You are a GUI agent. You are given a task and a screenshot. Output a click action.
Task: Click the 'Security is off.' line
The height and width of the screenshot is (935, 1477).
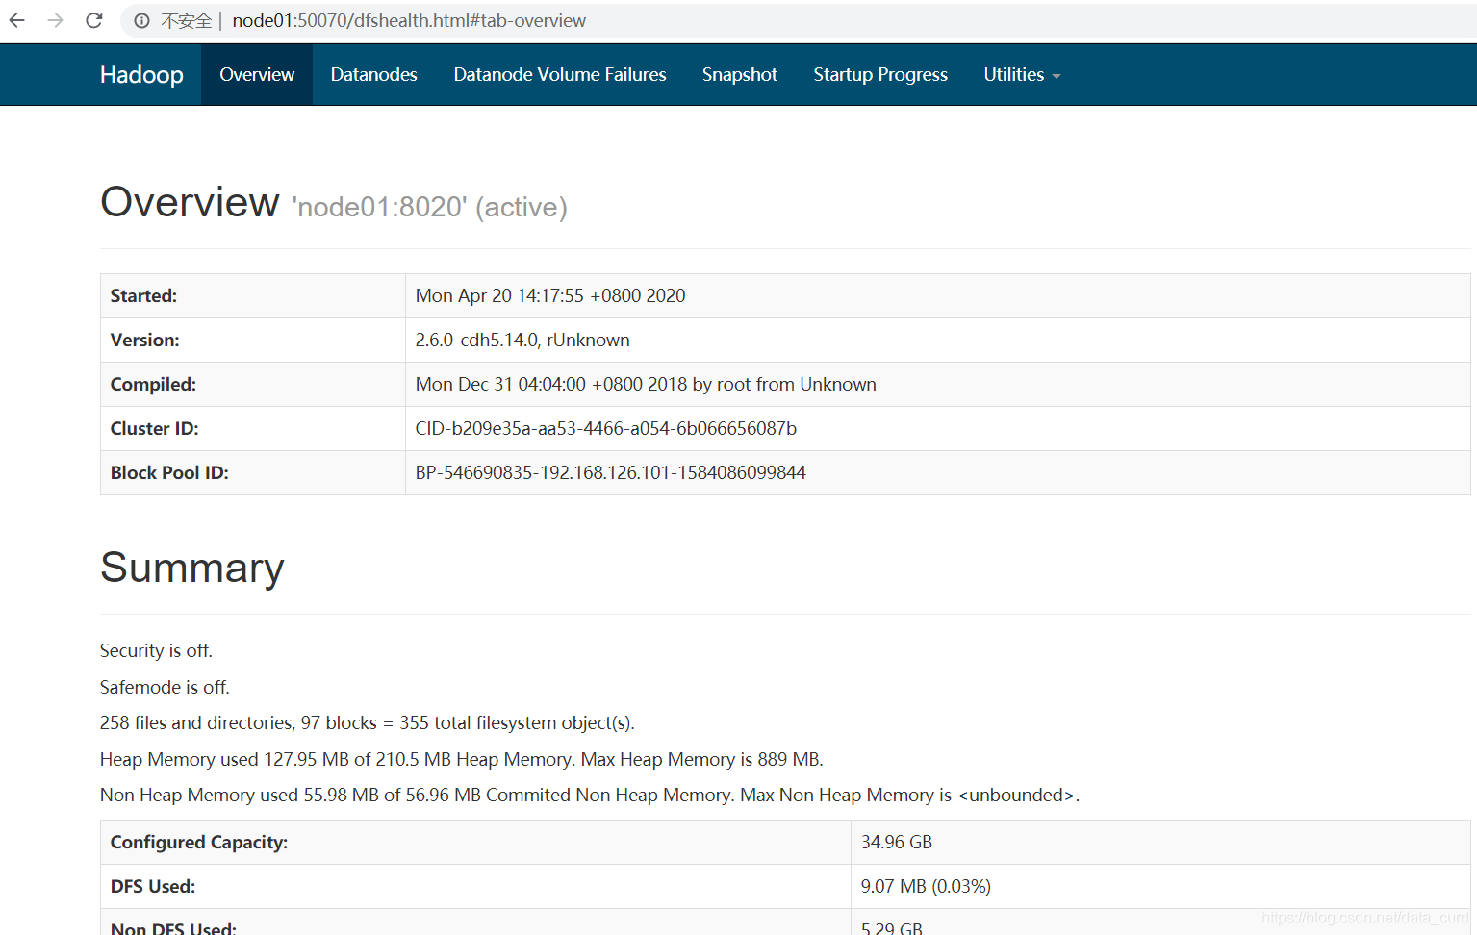(156, 651)
